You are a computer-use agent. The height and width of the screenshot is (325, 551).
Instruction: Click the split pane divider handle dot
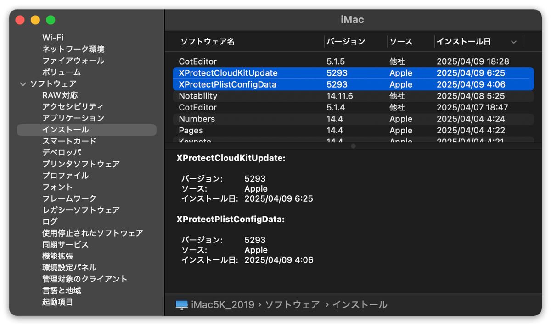[x=353, y=146]
